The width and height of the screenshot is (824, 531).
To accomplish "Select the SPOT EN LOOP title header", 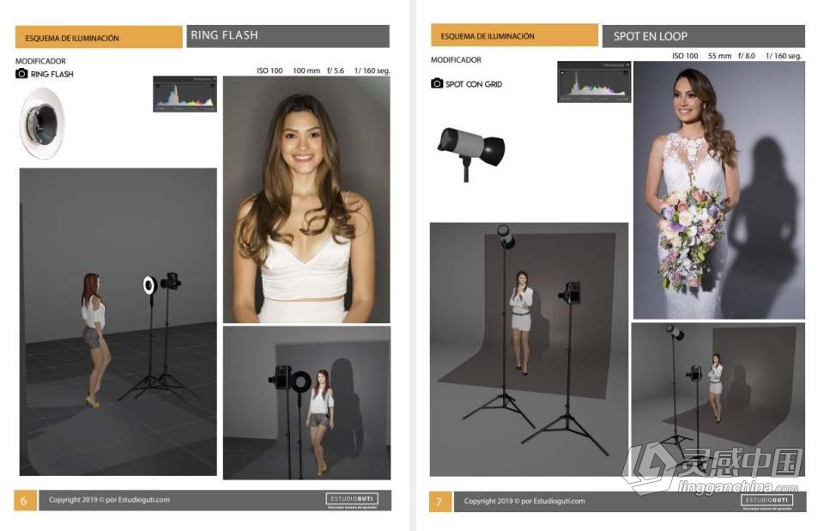I will click(704, 36).
